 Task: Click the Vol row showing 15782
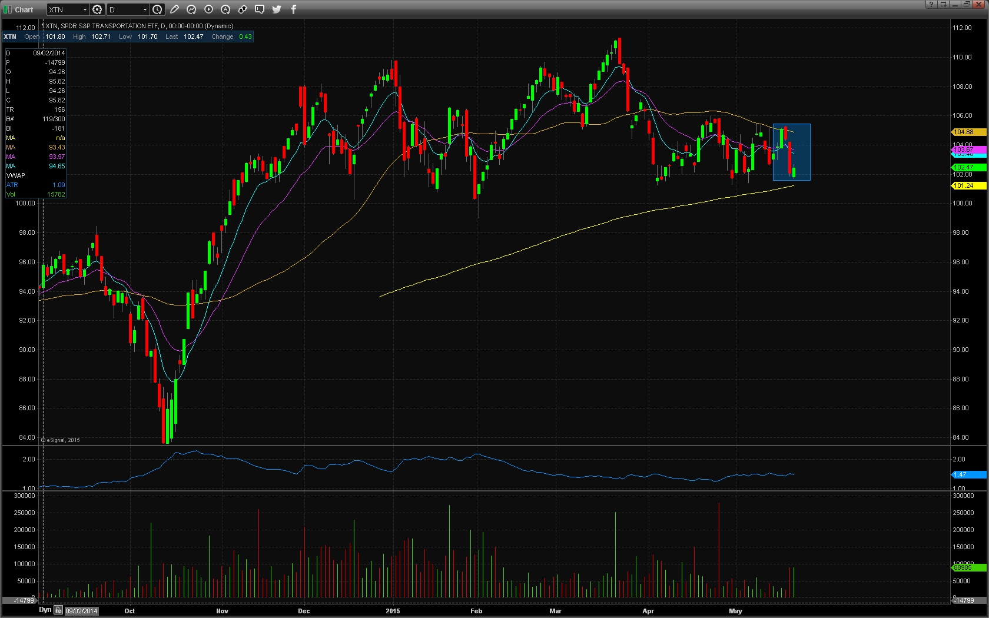click(35, 194)
